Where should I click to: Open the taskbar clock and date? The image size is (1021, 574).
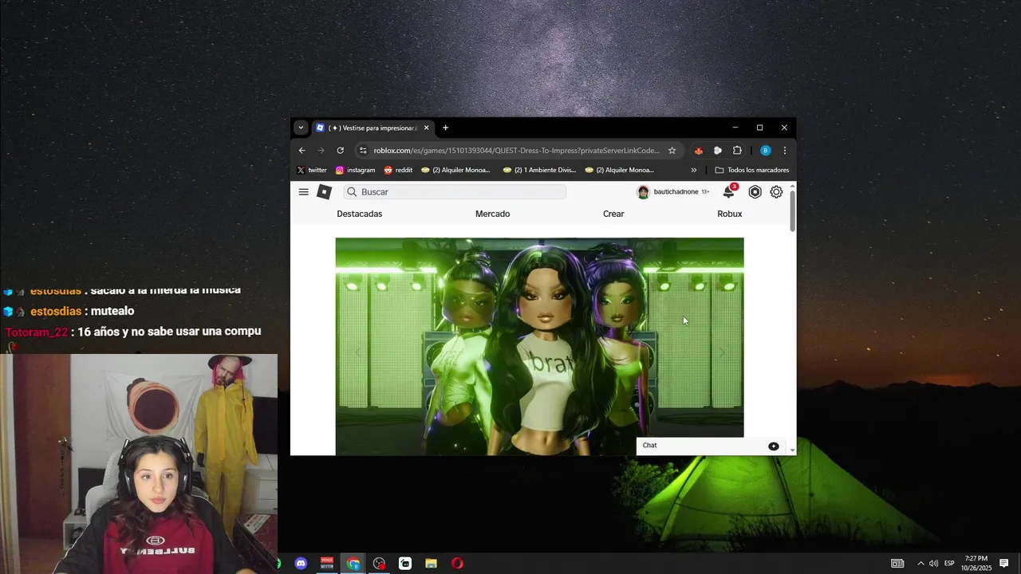tap(976, 564)
